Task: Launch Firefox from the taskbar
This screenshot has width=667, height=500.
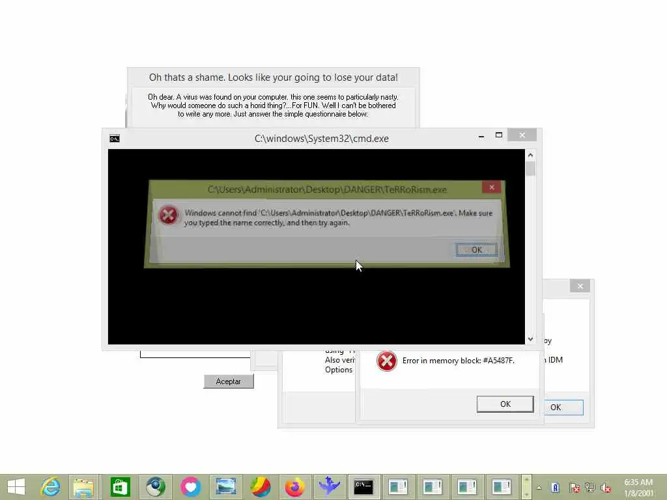Action: pos(295,487)
